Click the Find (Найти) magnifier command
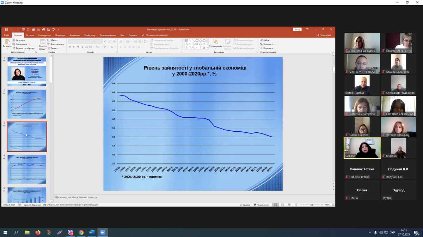 tap(265, 40)
